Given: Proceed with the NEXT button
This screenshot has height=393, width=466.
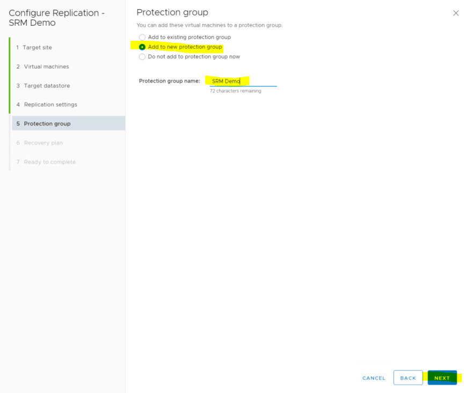Looking at the screenshot, I should coord(442,378).
